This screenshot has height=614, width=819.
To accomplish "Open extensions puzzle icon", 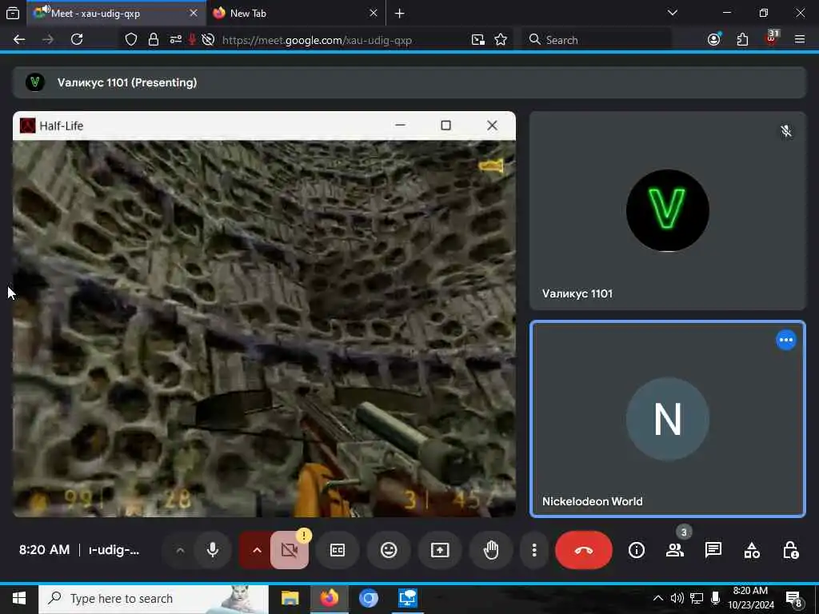I will [742, 40].
